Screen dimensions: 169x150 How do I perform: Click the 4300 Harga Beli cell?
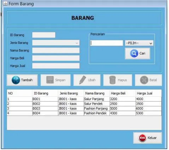click(123, 113)
